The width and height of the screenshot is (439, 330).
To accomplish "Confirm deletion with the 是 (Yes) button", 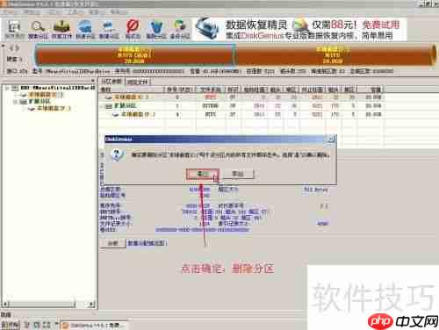I will (x=202, y=174).
